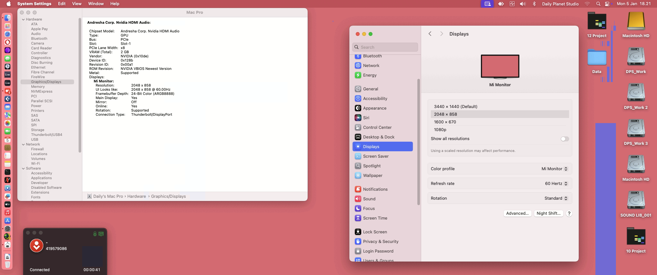The width and height of the screenshot is (657, 275).
Task: Click Daily's Mac Pro in the path bar
Action: [108, 196]
